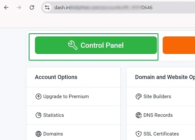This screenshot has height=140, width=195.
Task: Click the wrench icon on Control Panel
Action: click(x=73, y=45)
